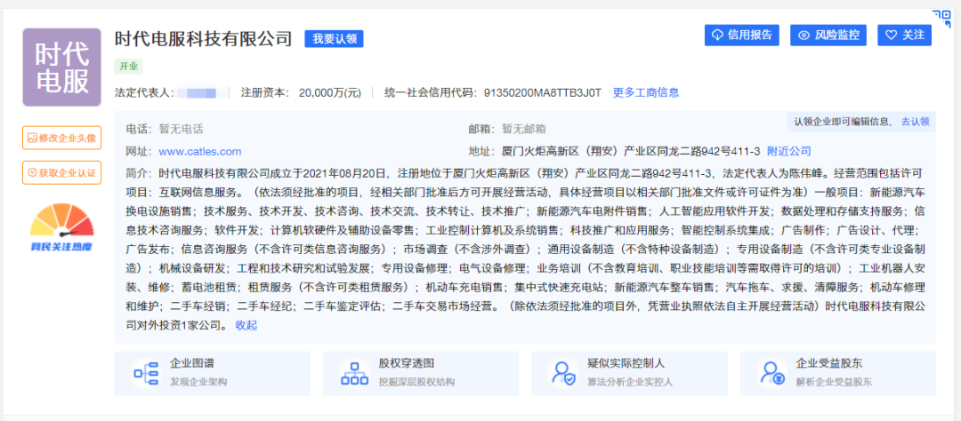The width and height of the screenshot is (961, 421).
Task: Collapse the intro with 收起
Action: (246, 325)
